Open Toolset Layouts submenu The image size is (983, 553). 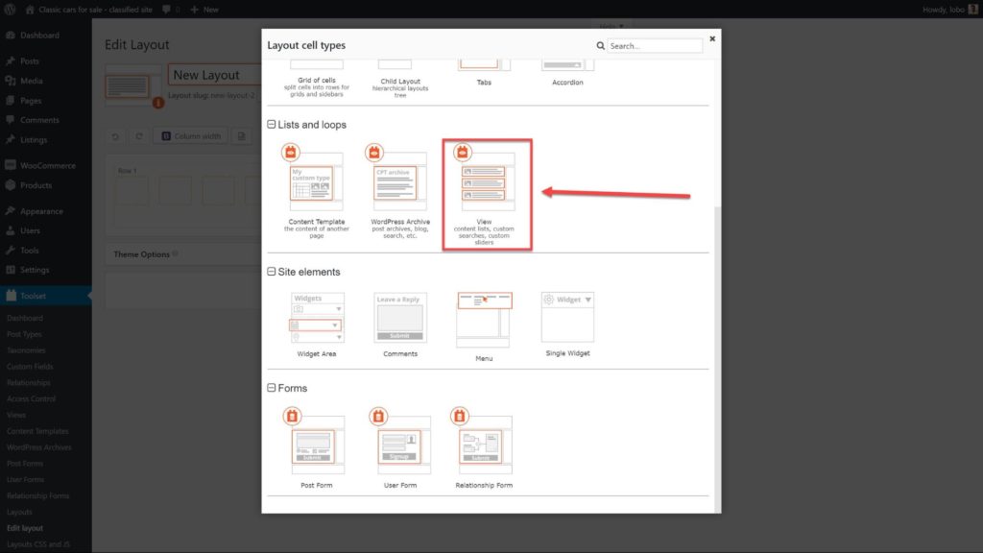point(19,513)
